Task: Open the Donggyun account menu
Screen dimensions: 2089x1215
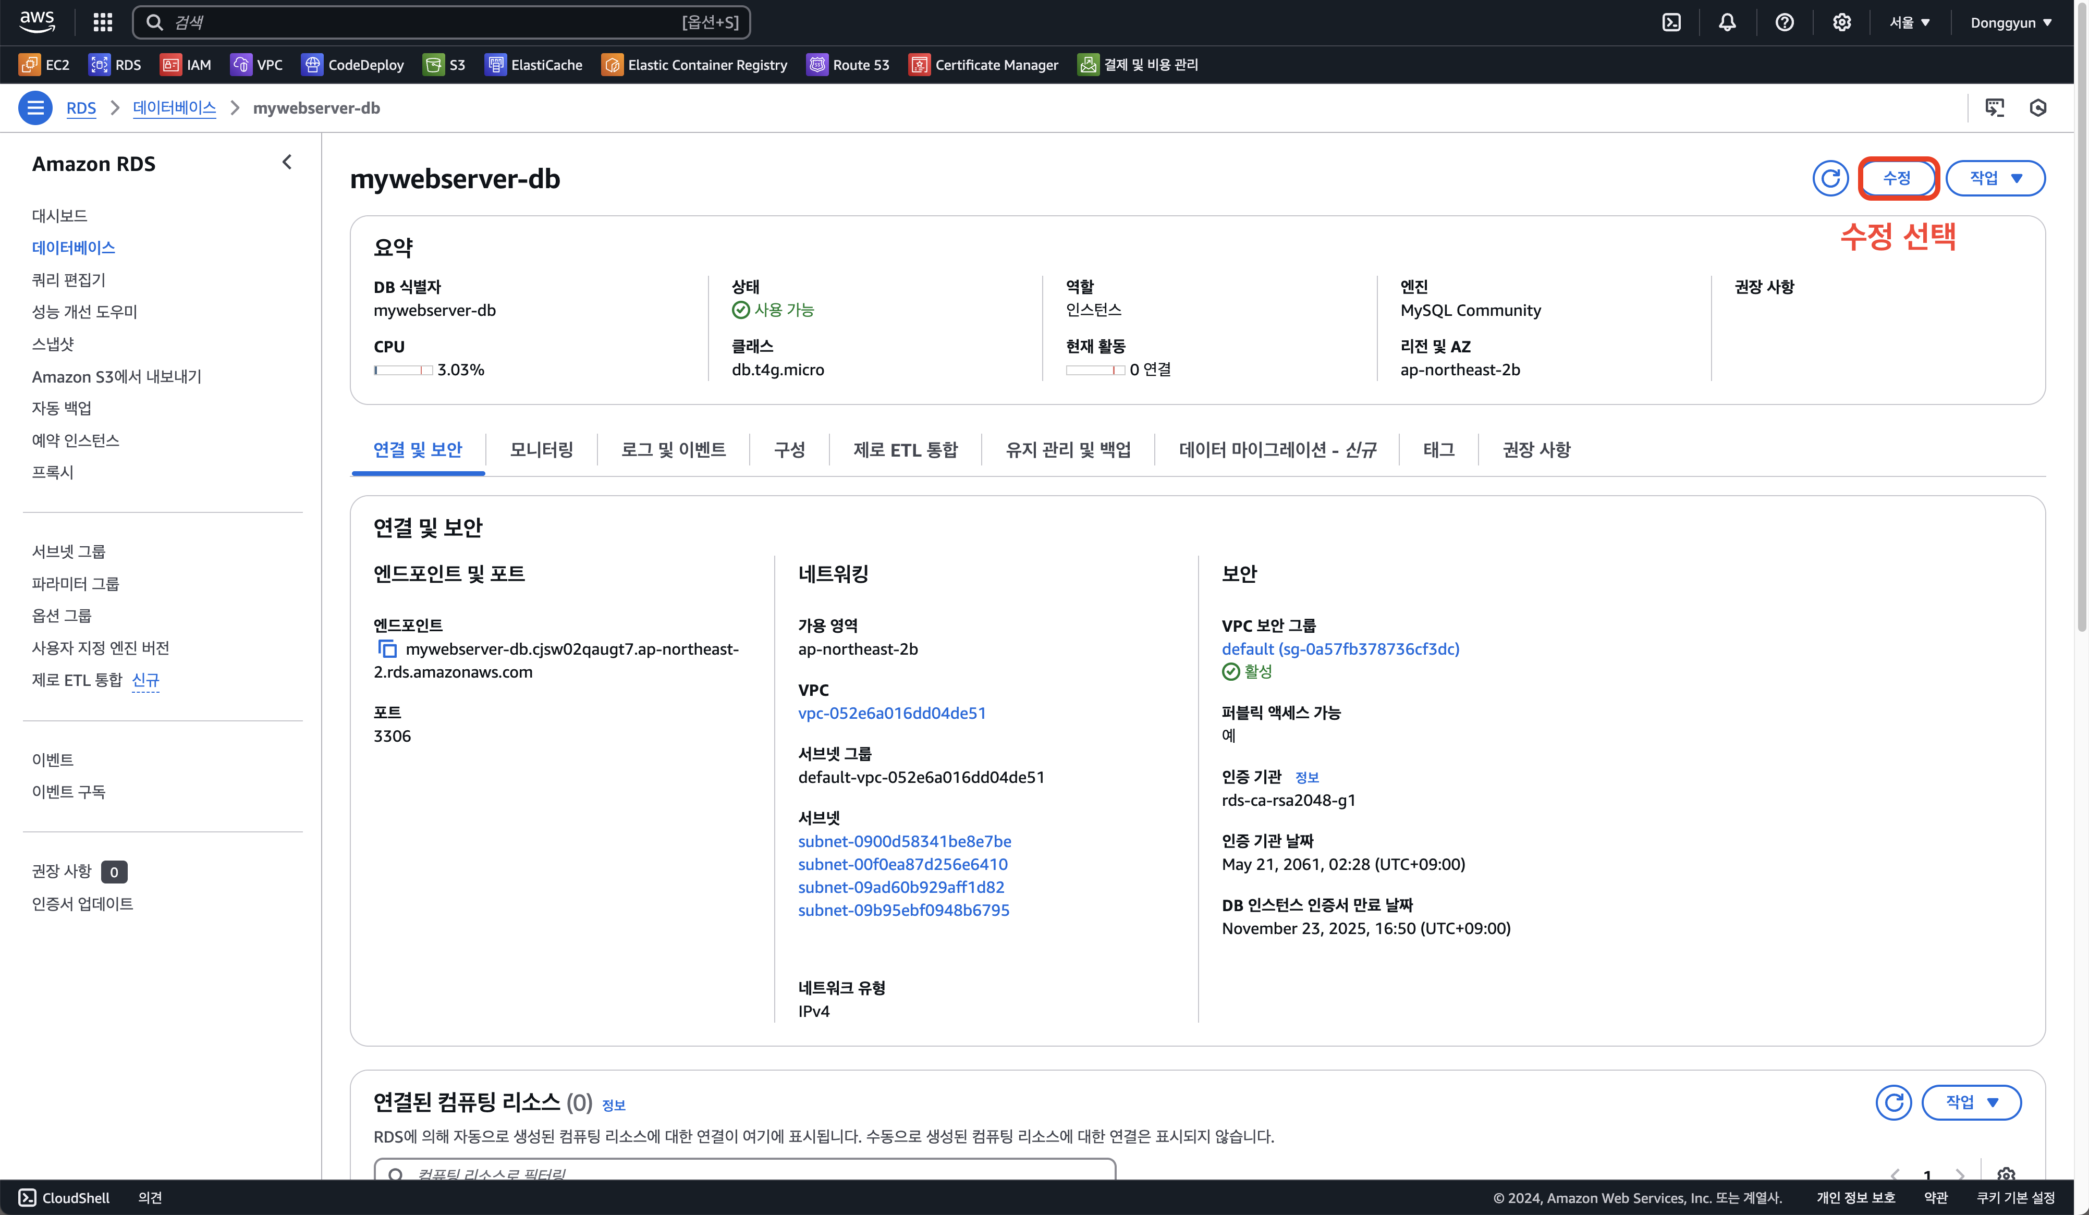Action: 2011,22
